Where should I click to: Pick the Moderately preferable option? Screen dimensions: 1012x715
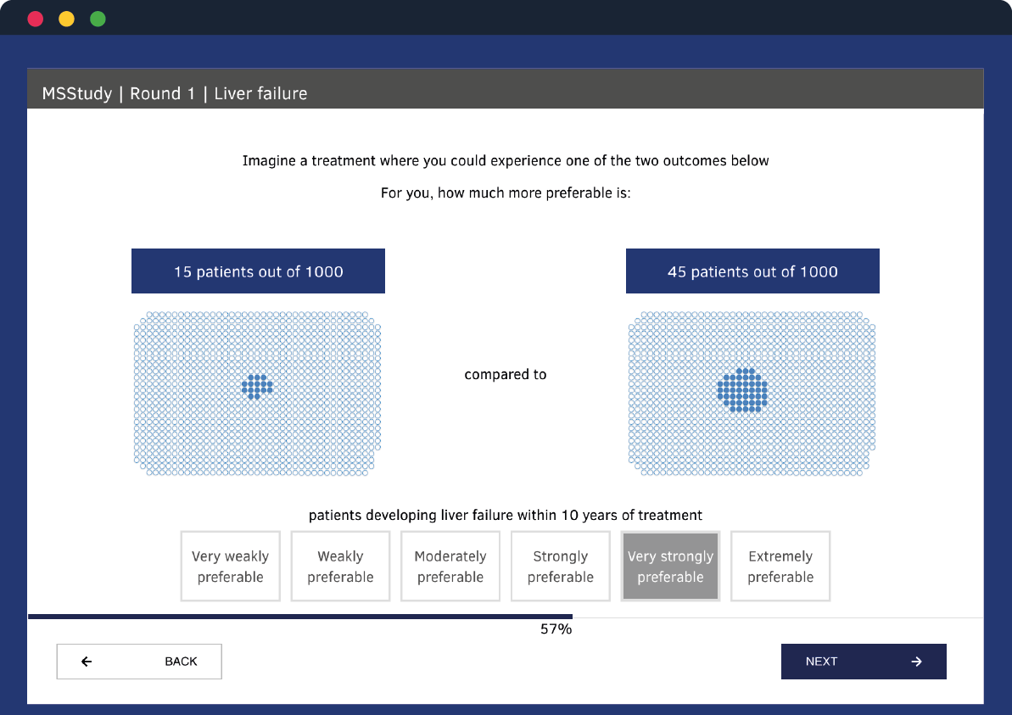click(x=450, y=566)
